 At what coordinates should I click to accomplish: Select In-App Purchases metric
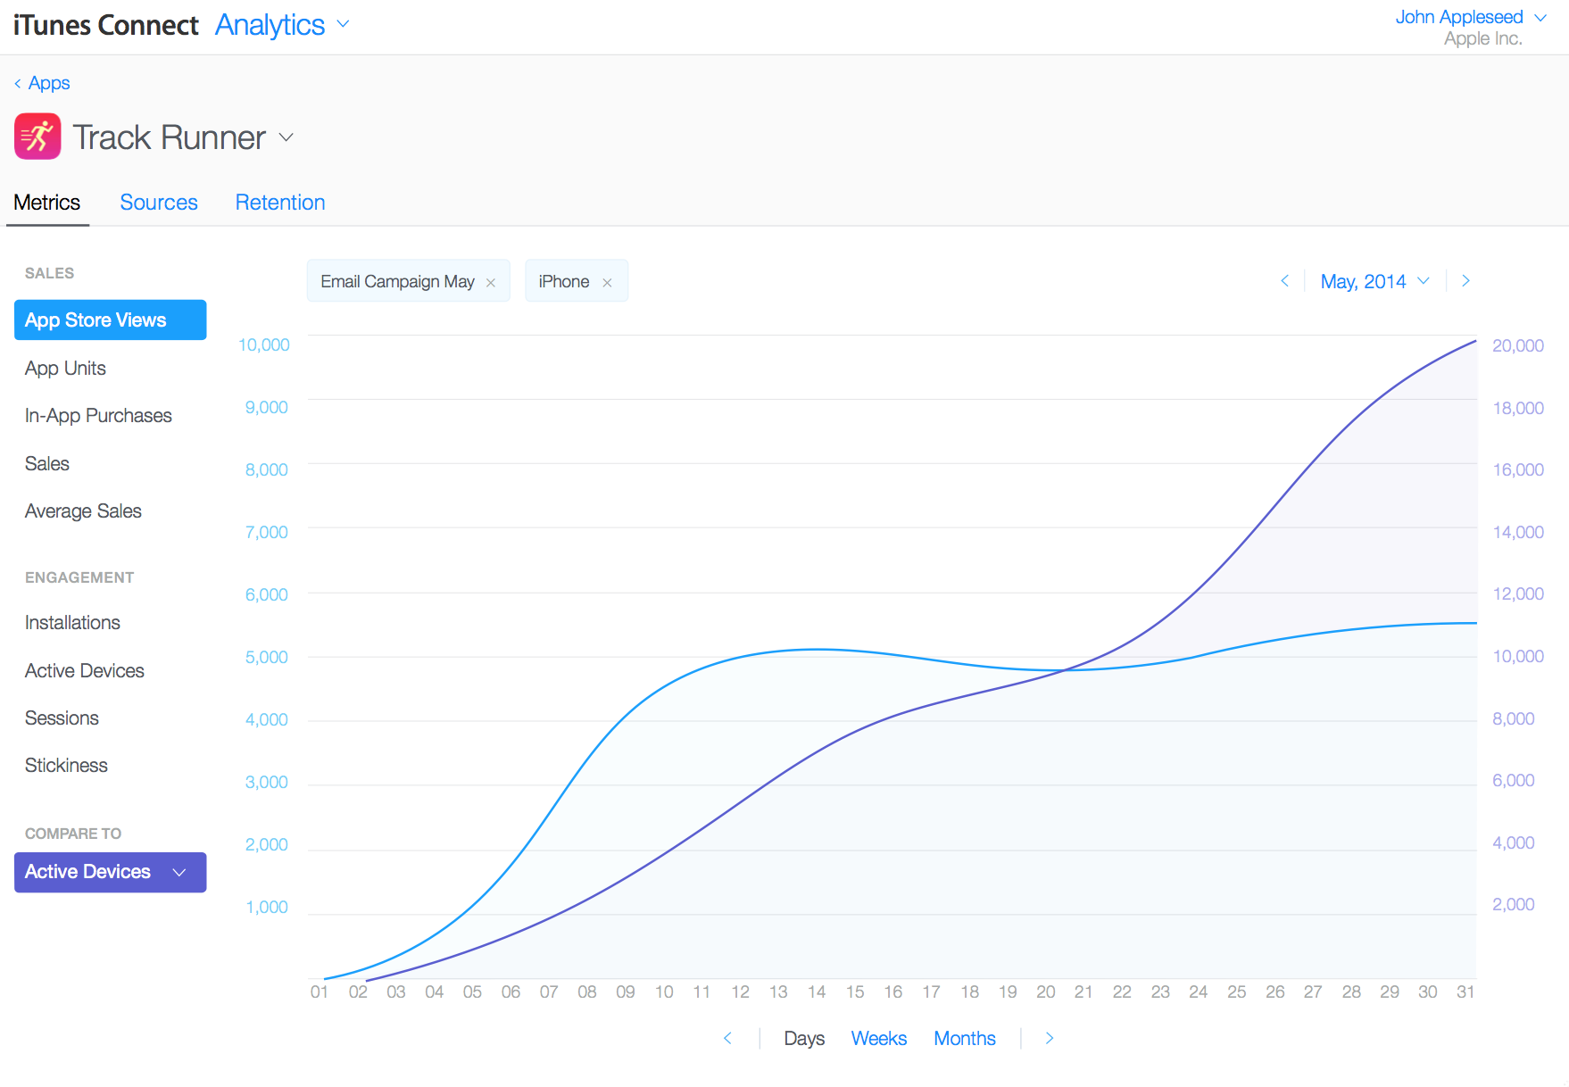pos(98,415)
